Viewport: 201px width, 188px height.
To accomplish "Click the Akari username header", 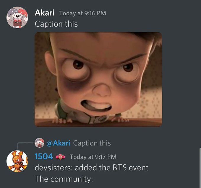I will [44, 13].
